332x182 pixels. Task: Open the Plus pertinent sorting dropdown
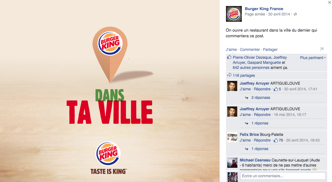(313, 58)
